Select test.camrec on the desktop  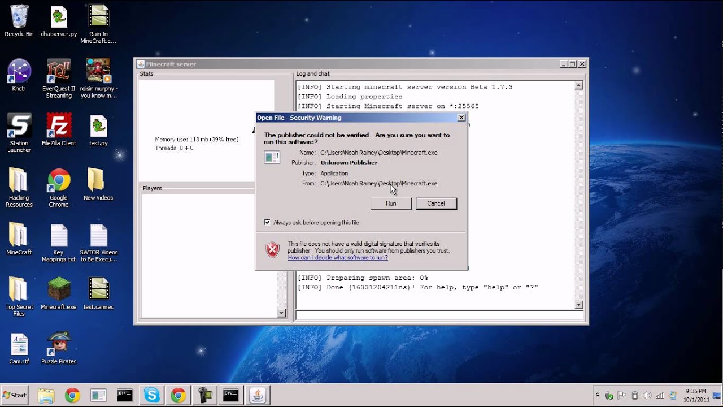[98, 293]
